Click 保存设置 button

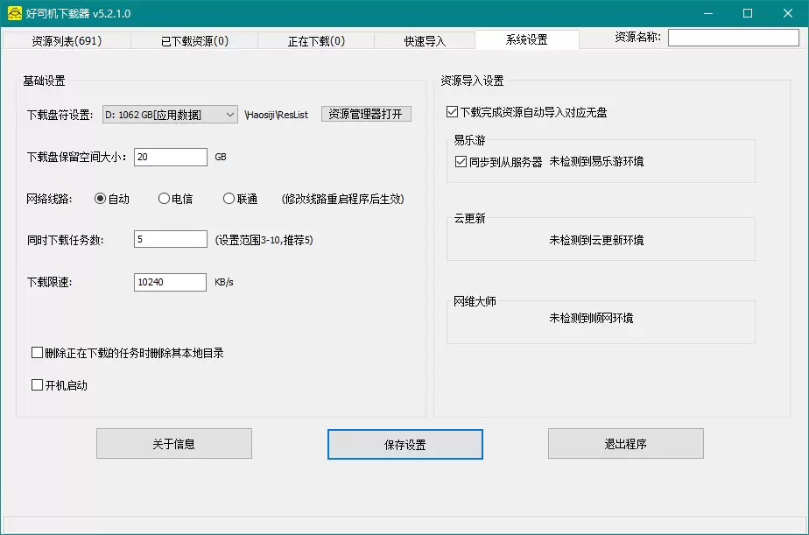coord(405,444)
